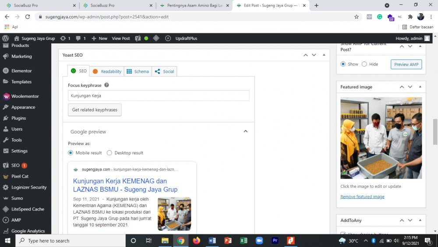The height and width of the screenshot is (247, 438).
Task: Select Desktop result preview
Action: (x=109, y=153)
